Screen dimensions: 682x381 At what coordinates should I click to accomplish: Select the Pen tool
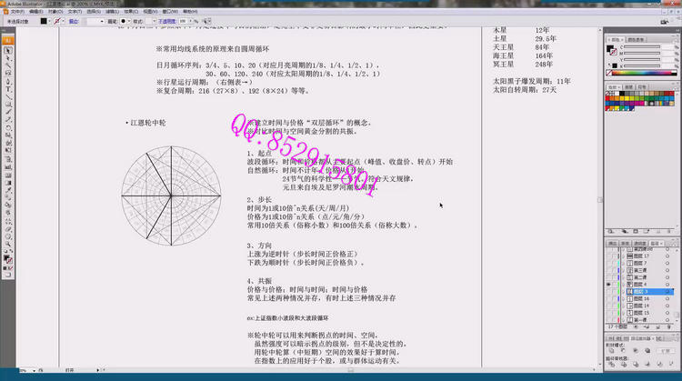8,80
